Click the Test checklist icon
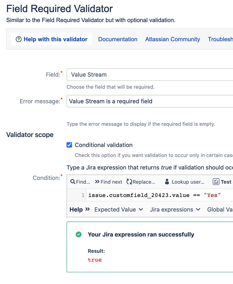Image resolution: width=233 pixels, height=284 pixels. (x=216, y=182)
